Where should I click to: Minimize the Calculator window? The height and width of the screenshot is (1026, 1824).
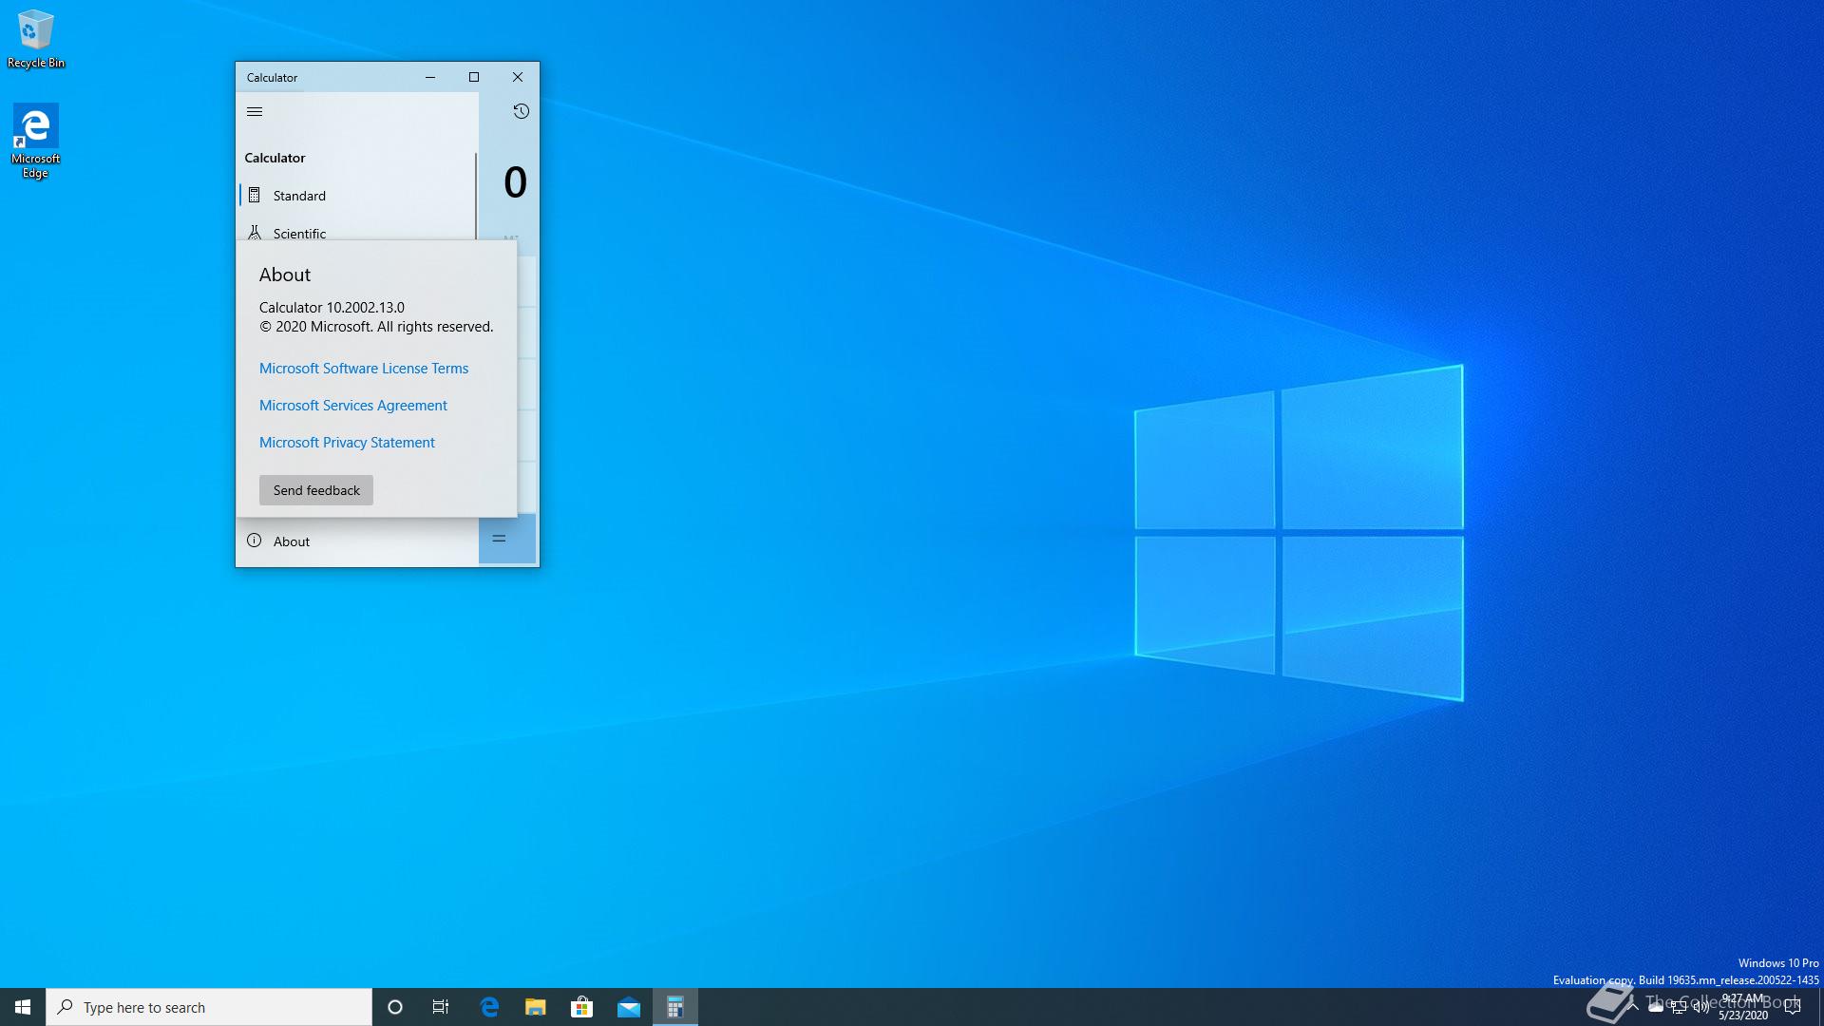click(x=430, y=77)
